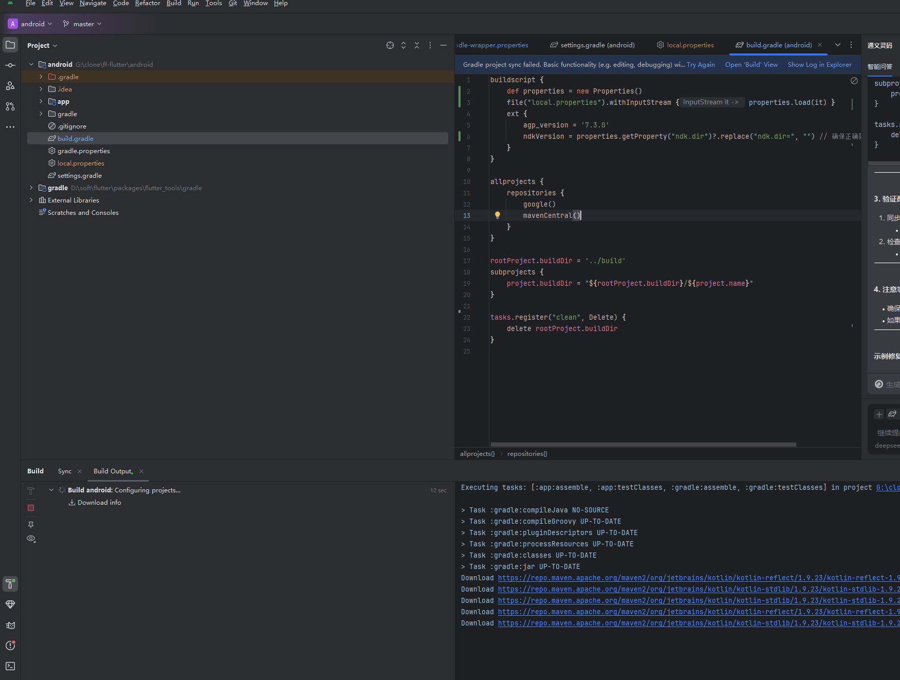Switch to local.properties editor tab
Screen dimensions: 900x680
coord(685,45)
